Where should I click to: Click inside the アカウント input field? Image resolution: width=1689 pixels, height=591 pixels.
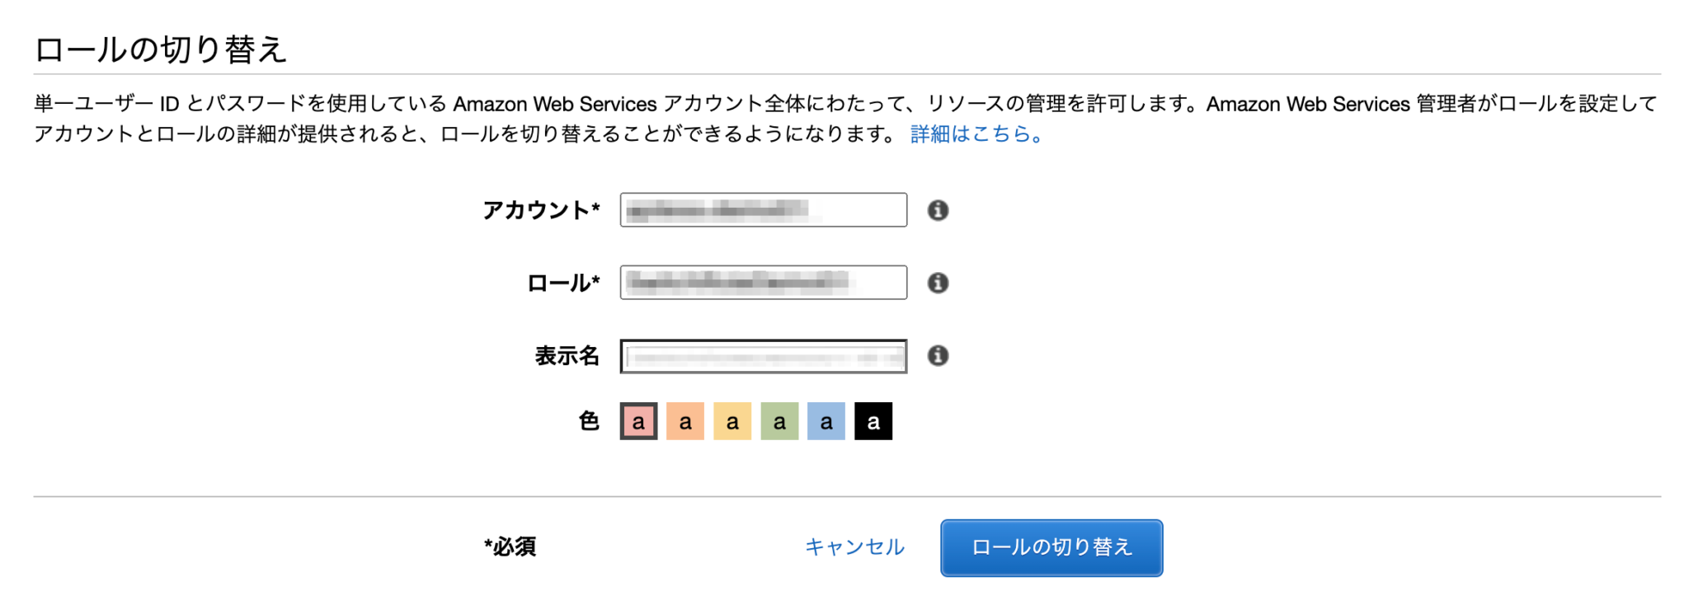pos(762,210)
